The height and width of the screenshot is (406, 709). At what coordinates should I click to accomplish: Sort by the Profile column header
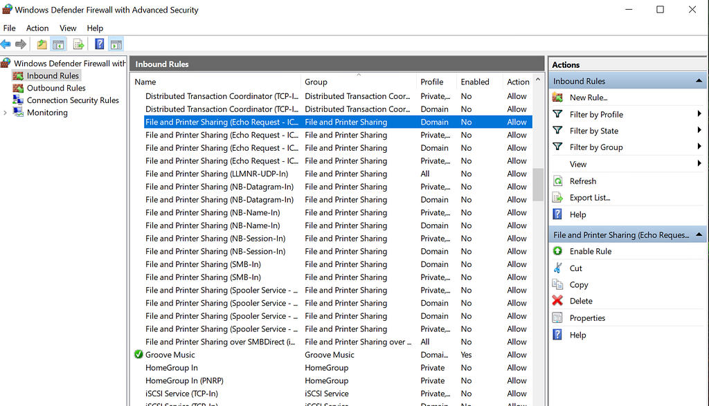click(436, 82)
